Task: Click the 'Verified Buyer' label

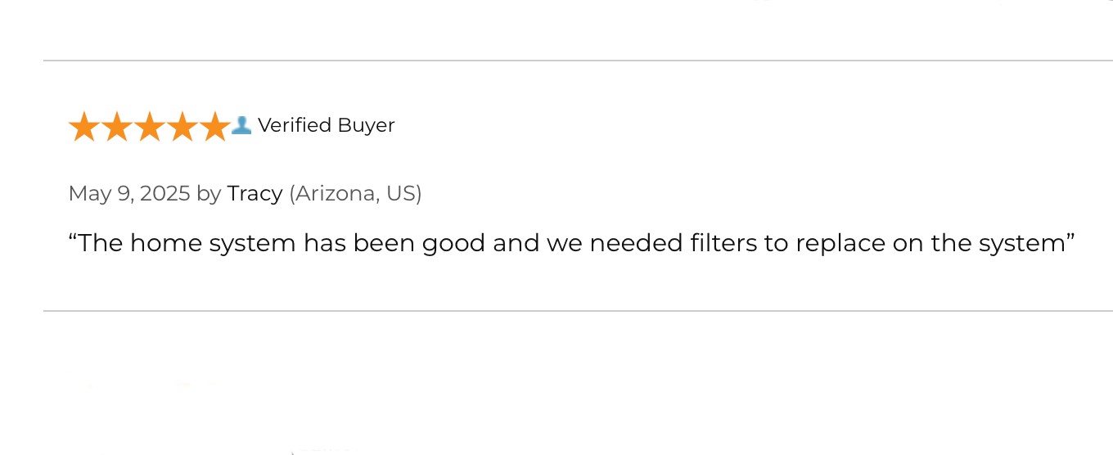Action: point(327,125)
